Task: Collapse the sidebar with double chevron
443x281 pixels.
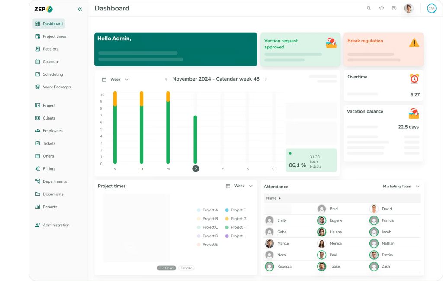Action: click(80, 9)
